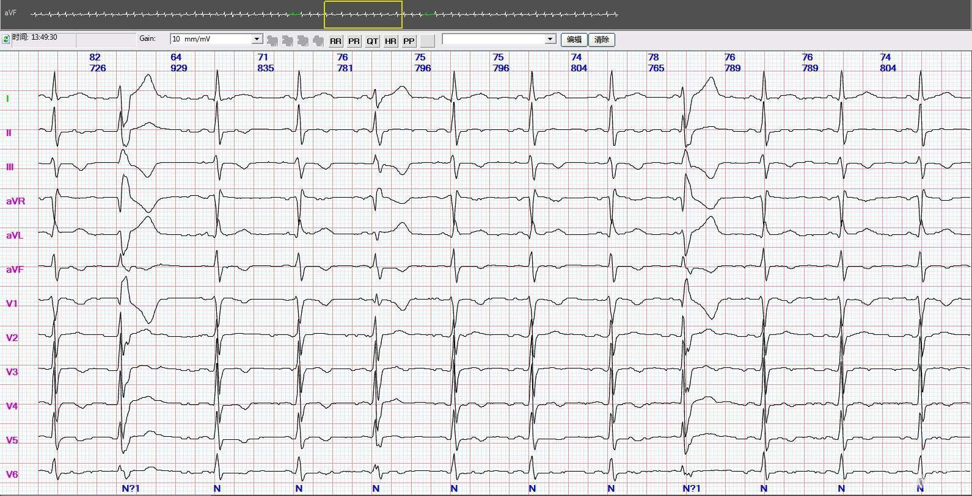This screenshot has height=496, width=972.
Task: Activate the QT interval measurement tool
Action: click(x=372, y=41)
